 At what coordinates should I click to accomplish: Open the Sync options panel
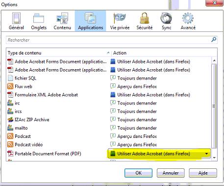[166, 21]
